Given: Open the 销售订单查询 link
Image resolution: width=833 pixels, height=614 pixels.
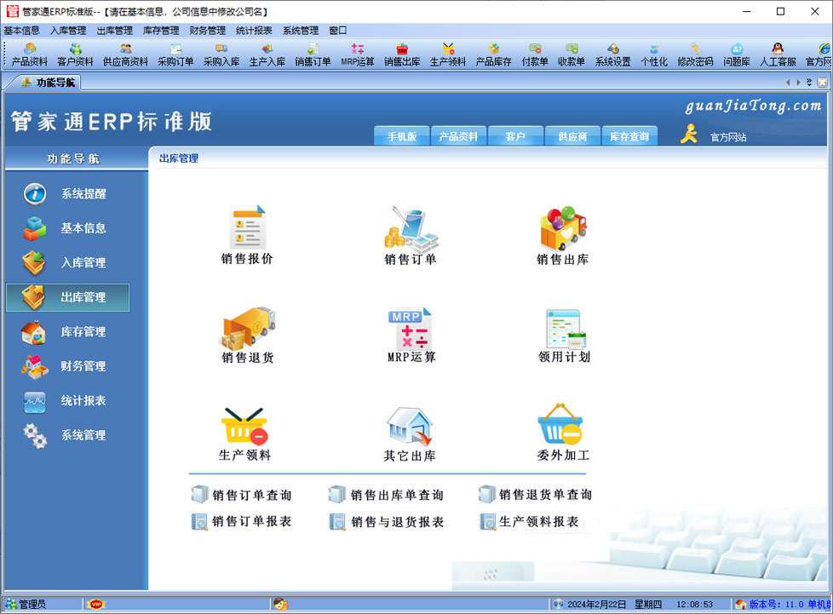Looking at the screenshot, I should pyautogui.click(x=251, y=495).
